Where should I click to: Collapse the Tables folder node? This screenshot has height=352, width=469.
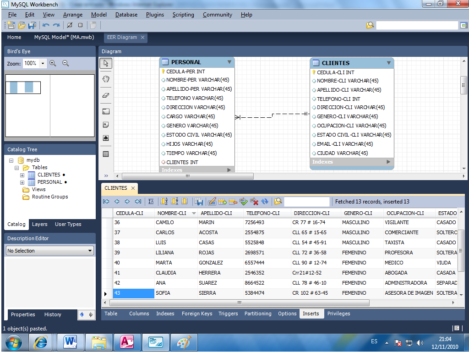(17, 168)
